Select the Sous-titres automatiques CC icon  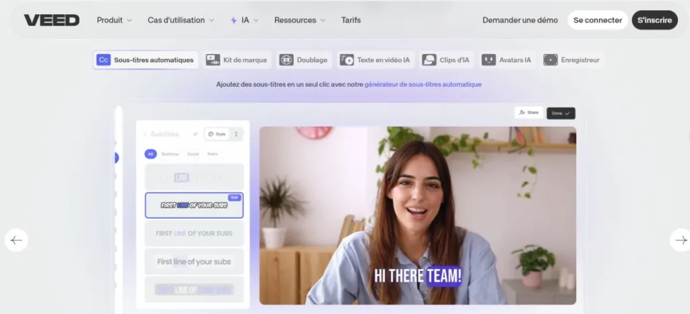pos(103,60)
